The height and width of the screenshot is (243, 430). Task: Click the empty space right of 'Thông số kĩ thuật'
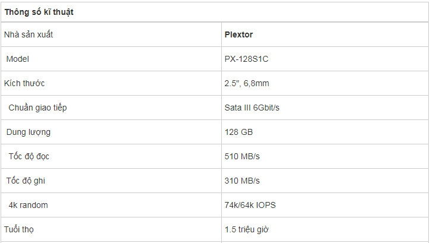[250, 12]
